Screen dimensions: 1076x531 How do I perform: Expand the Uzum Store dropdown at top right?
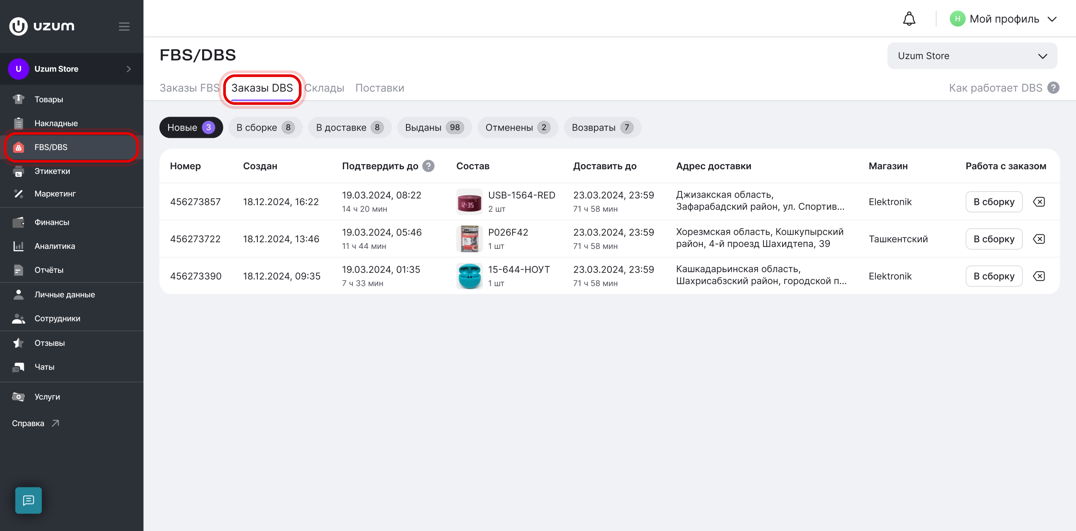(x=972, y=56)
